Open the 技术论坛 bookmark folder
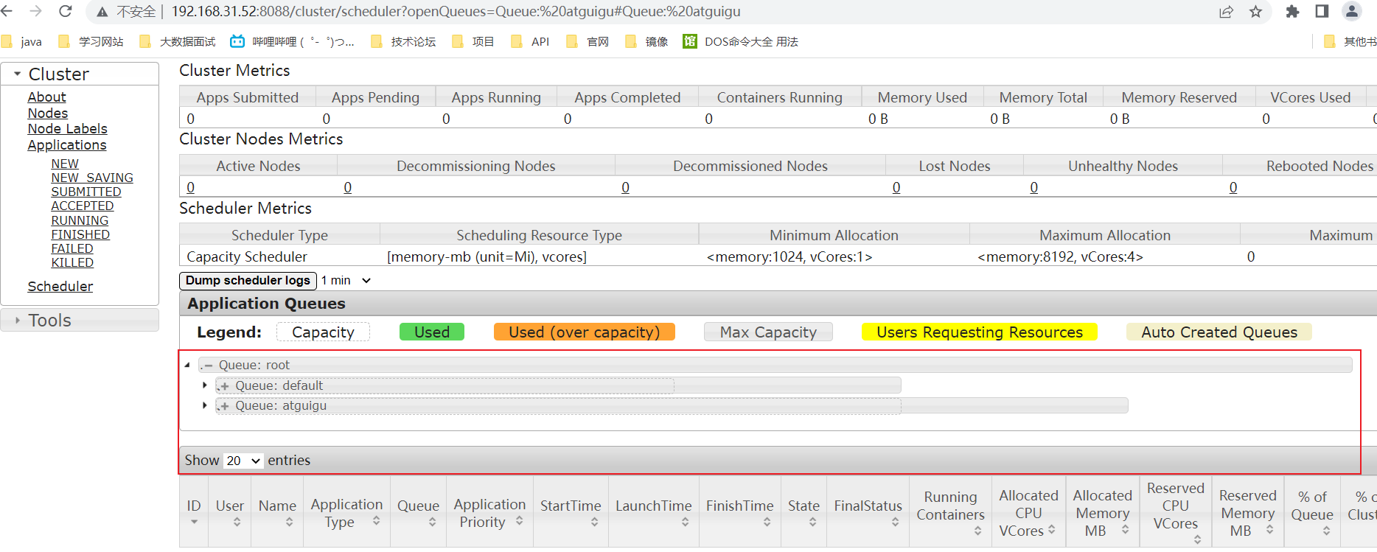This screenshot has height=552, width=1377. 404,41
